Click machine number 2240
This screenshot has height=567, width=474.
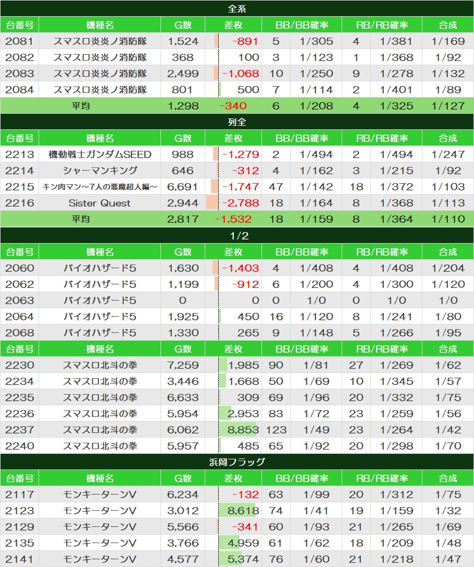coord(19,446)
